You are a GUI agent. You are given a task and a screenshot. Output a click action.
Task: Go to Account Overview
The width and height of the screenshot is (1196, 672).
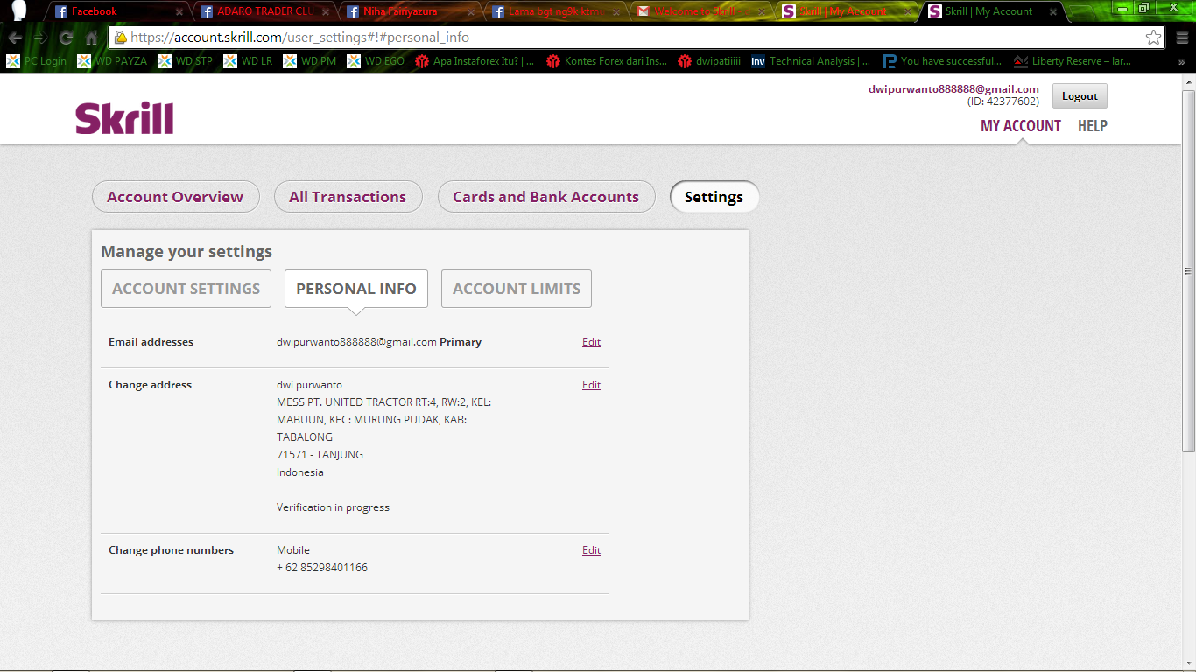[175, 197]
